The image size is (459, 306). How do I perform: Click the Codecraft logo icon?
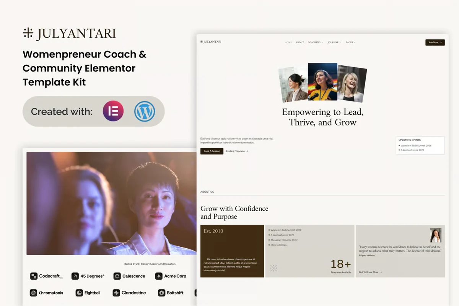click(x=34, y=276)
